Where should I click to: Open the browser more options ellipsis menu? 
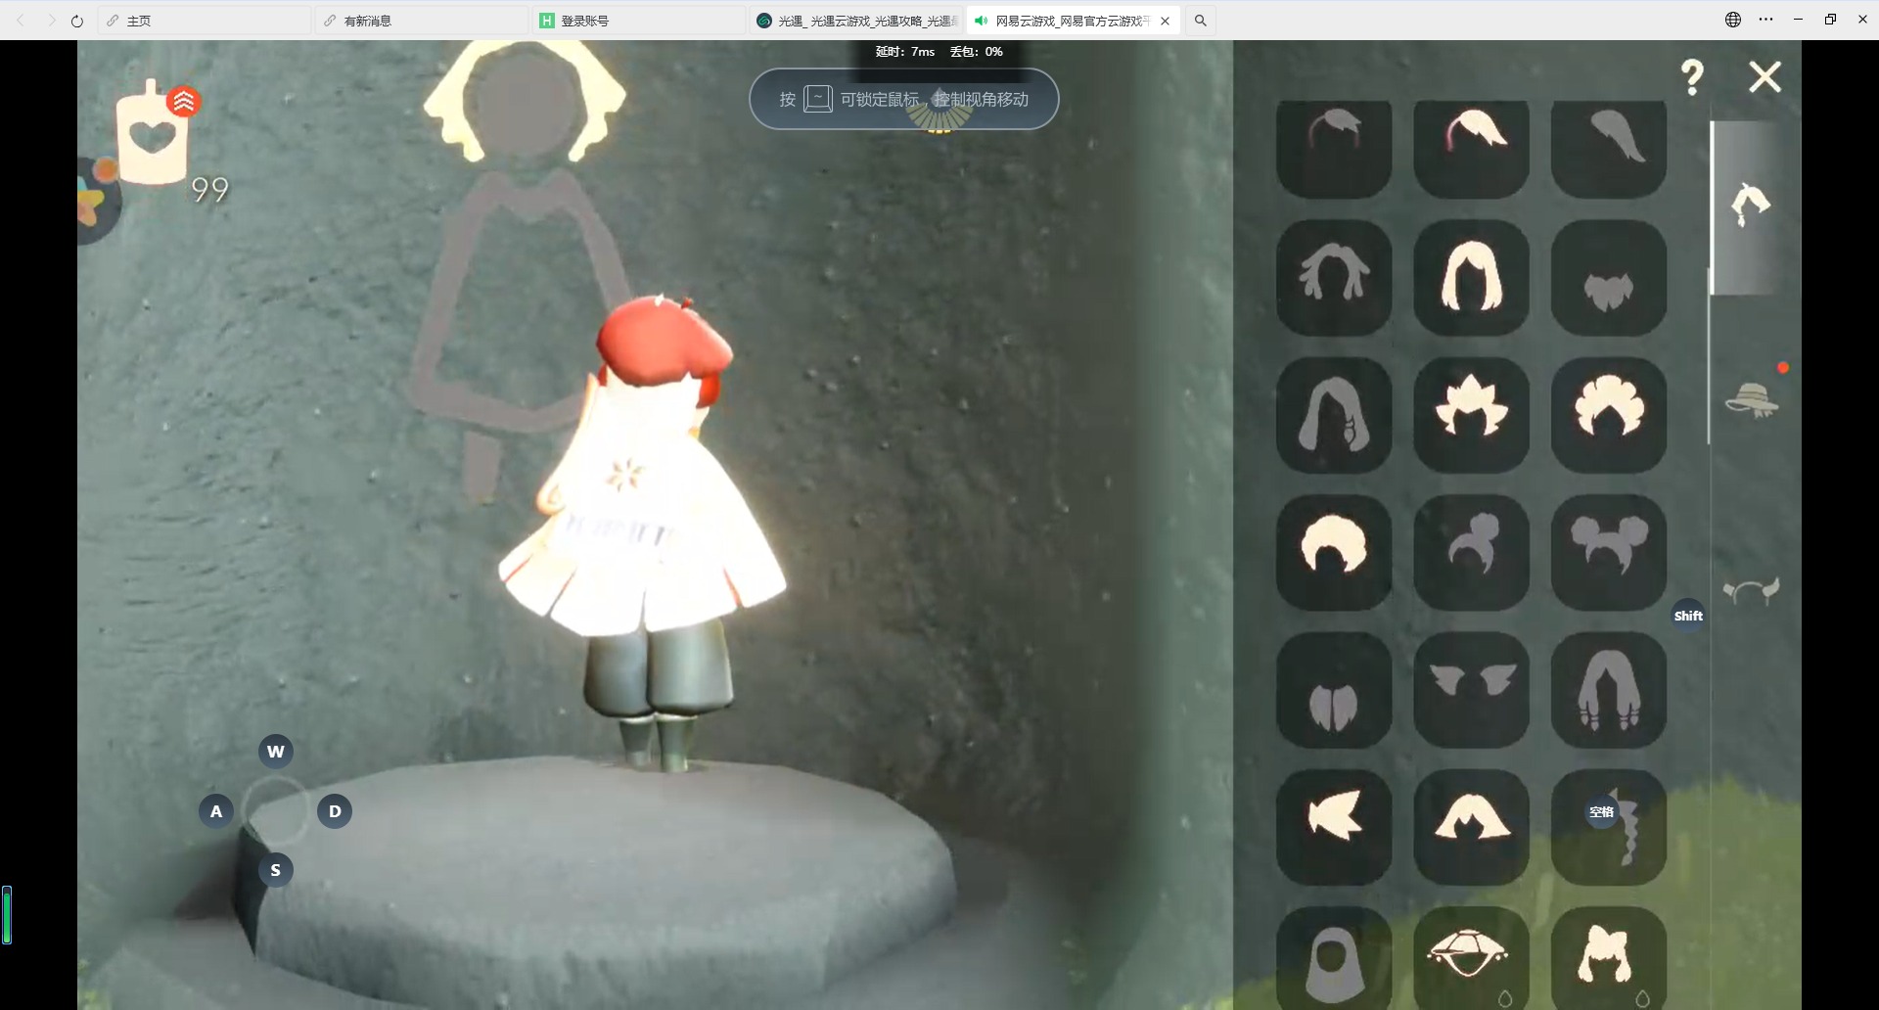[x=1765, y=20]
